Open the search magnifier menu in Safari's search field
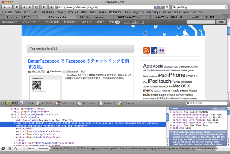The width and height of the screenshot is (230, 154). (174, 7)
